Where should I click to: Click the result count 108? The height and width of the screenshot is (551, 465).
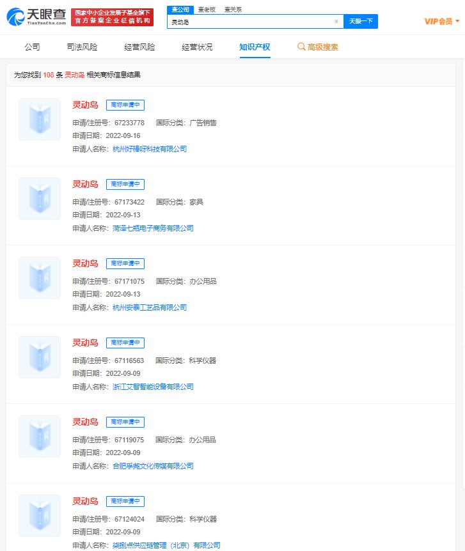click(x=49, y=75)
